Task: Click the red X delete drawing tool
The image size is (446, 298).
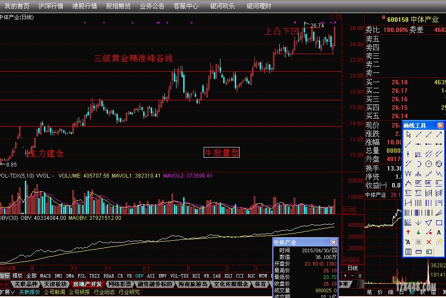Action: [429, 242]
